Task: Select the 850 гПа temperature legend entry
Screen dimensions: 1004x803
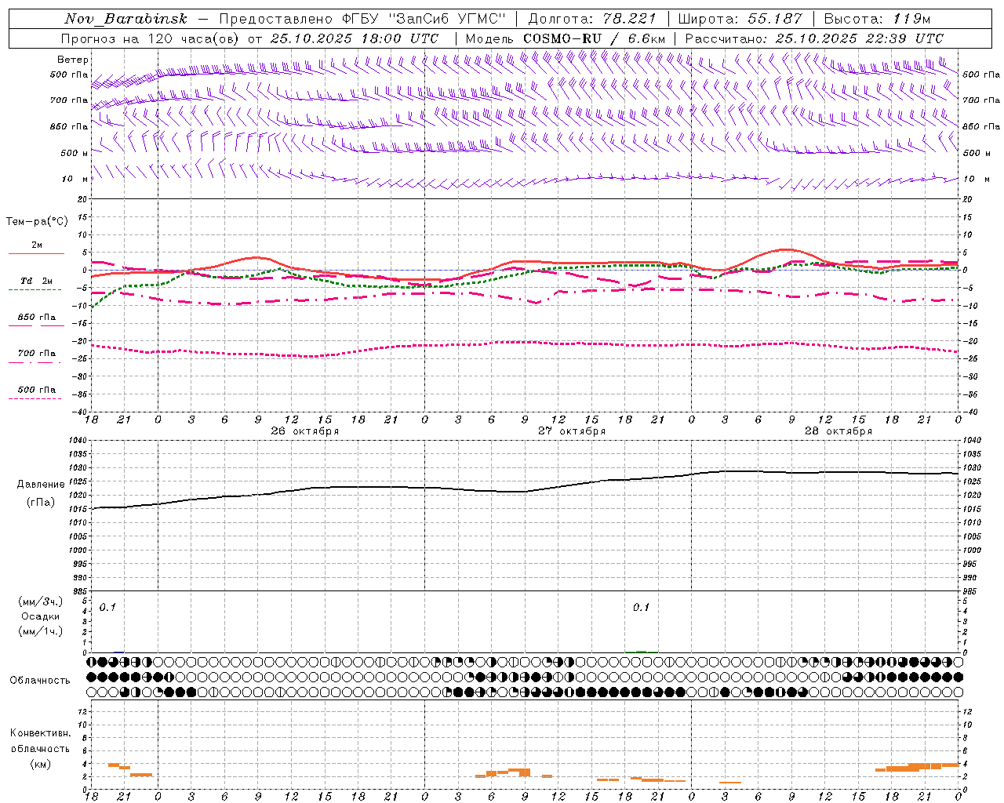Action: (37, 318)
